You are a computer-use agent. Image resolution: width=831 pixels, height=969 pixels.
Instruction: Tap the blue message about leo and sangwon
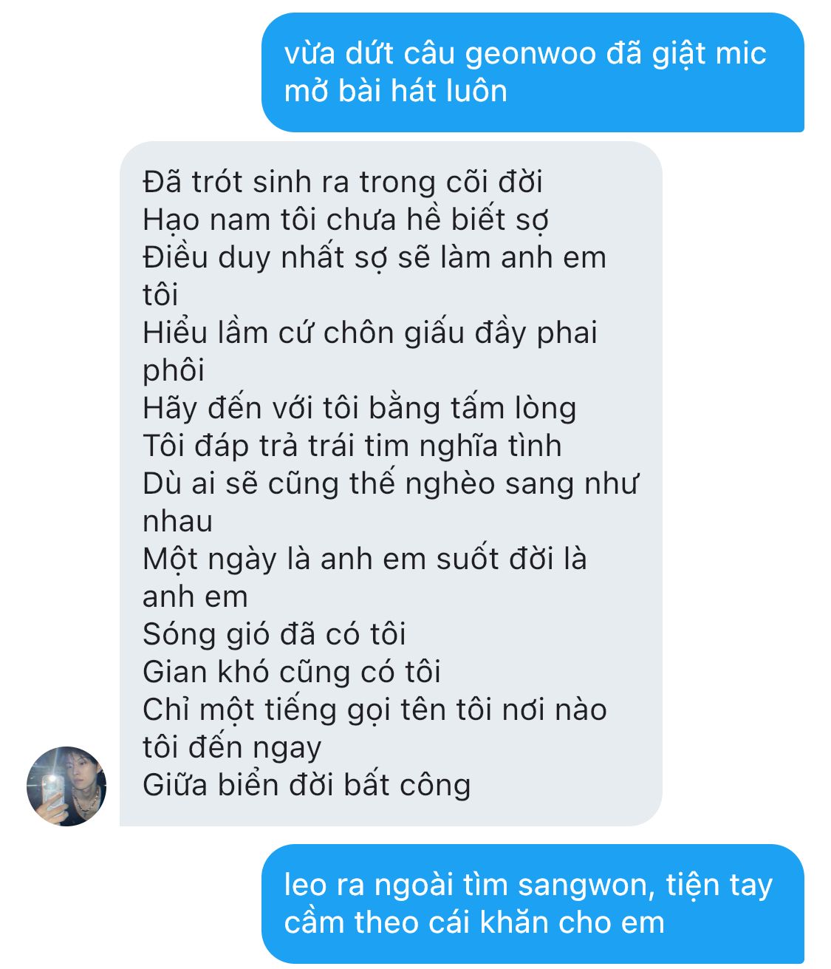pyautogui.click(x=533, y=903)
